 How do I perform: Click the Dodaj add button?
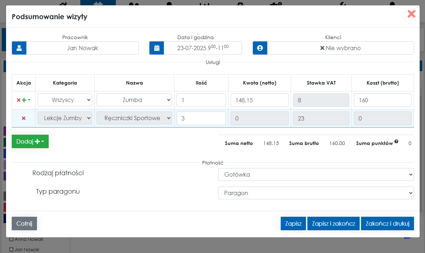[x=30, y=141]
